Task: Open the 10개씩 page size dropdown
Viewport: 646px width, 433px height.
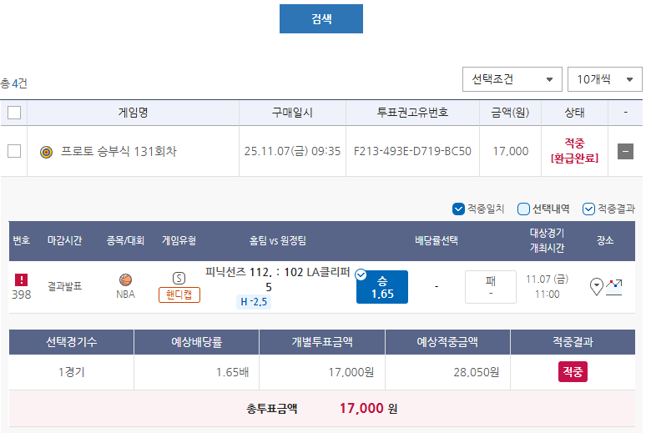Action: 604,79
